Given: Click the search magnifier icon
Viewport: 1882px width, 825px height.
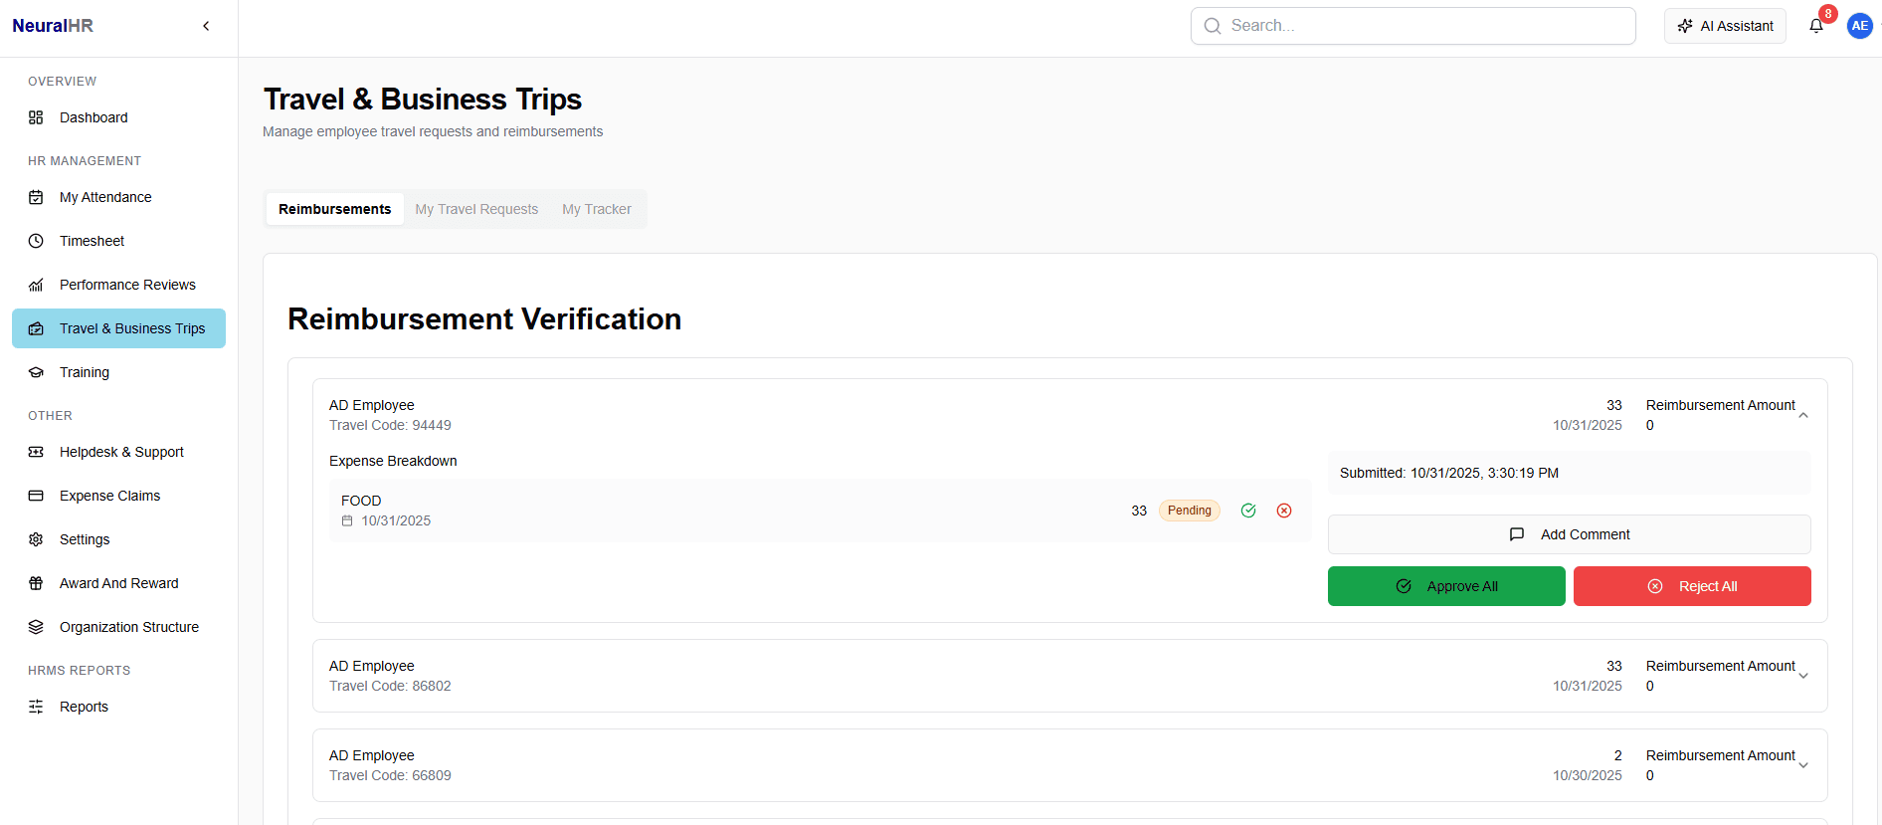Looking at the screenshot, I should (x=1213, y=26).
